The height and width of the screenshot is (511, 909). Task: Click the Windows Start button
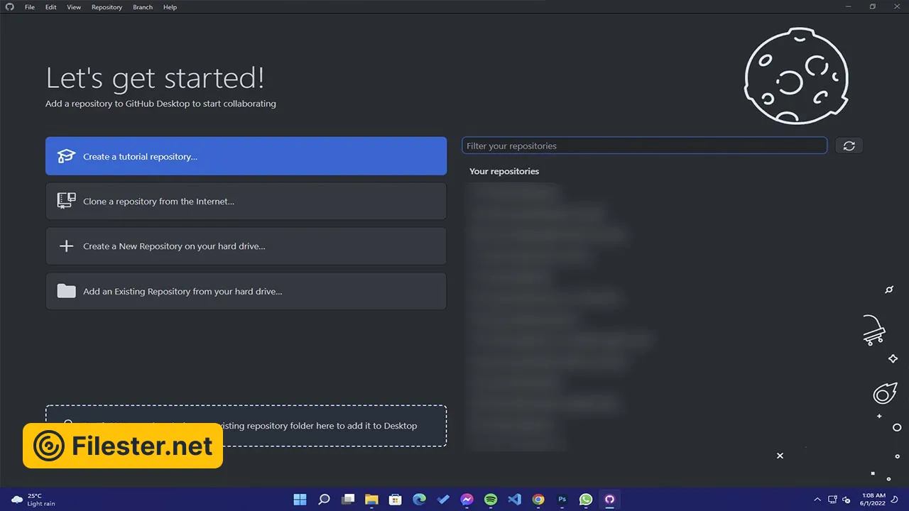pos(300,500)
